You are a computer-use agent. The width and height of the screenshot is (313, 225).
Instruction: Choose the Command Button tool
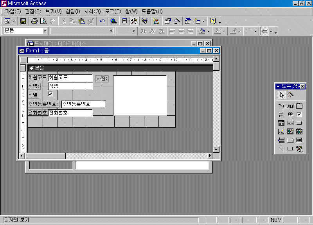coord(299,123)
